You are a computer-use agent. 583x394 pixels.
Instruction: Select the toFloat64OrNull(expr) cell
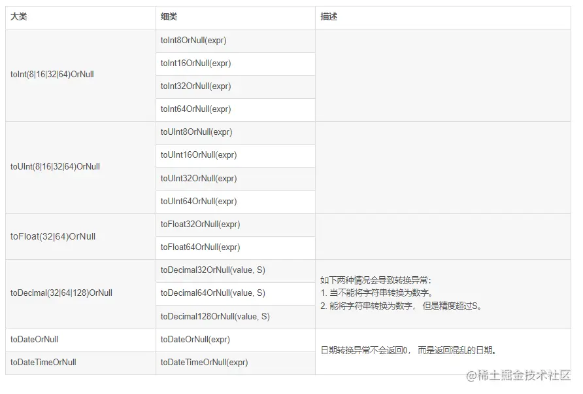[x=235, y=247]
